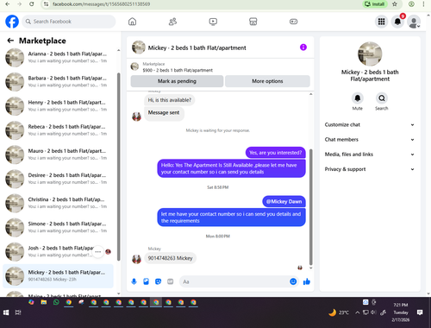This screenshot has height=328, width=431.
Task: Open Facebook logo home link
Action: point(12,22)
